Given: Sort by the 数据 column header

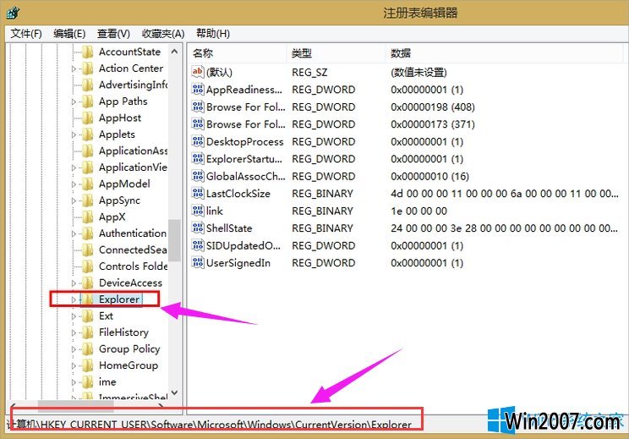Looking at the screenshot, I should coord(504,53).
